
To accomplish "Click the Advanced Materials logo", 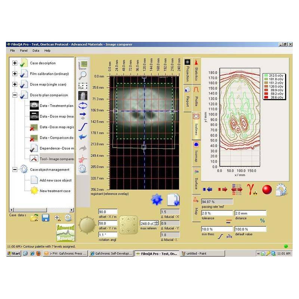I will 65,232.
